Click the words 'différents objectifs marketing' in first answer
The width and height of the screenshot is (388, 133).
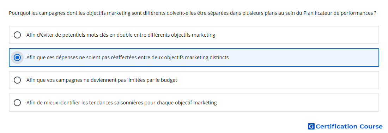[x=181, y=35]
